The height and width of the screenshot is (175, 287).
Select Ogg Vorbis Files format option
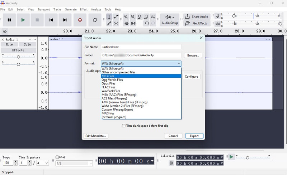pyautogui.click(x=141, y=80)
